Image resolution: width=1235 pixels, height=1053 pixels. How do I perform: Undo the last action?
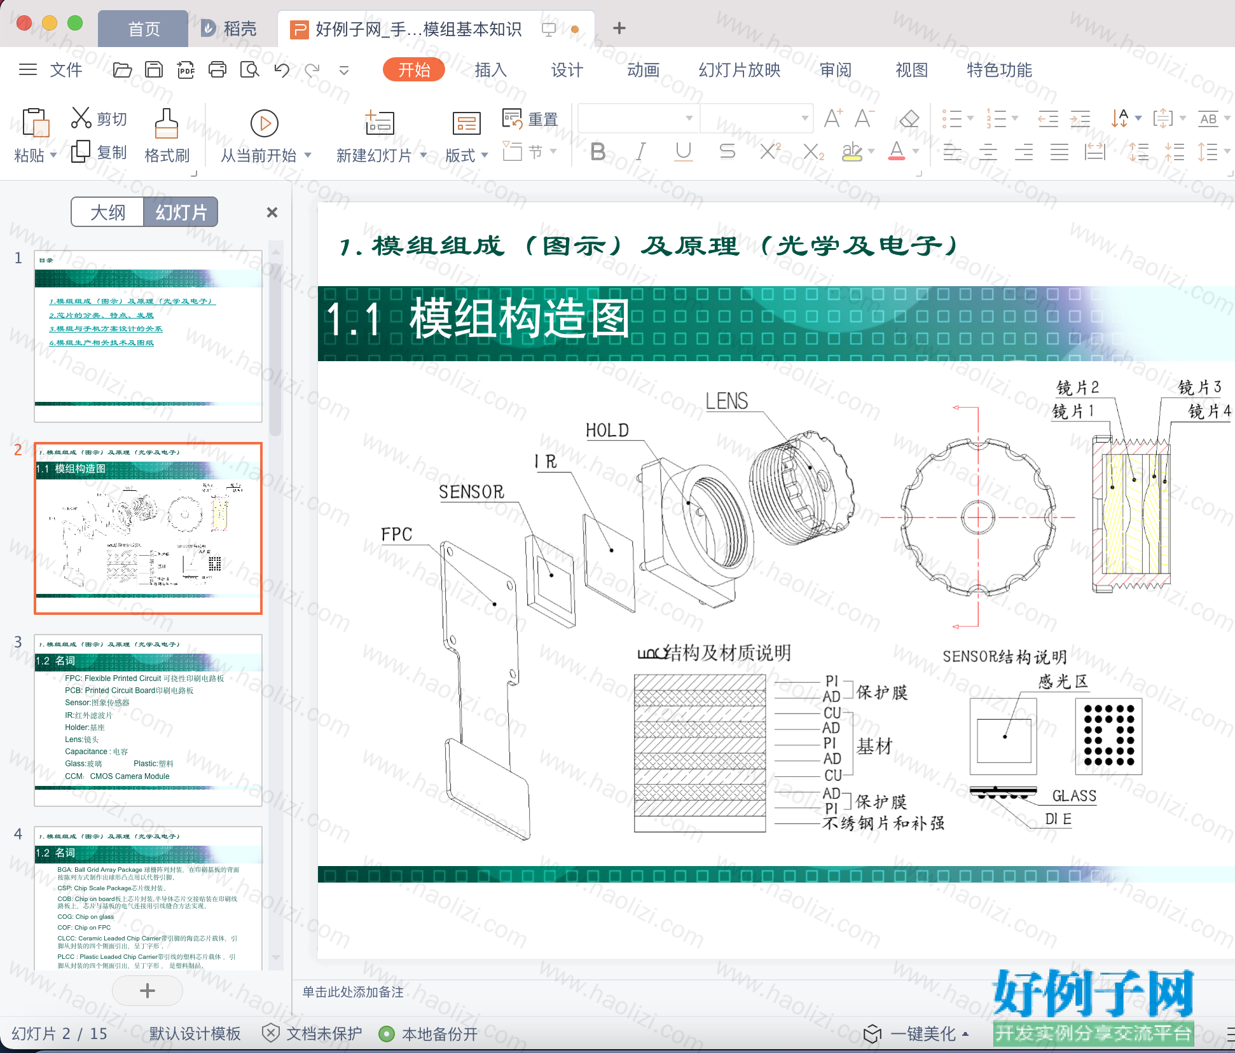coord(282,70)
